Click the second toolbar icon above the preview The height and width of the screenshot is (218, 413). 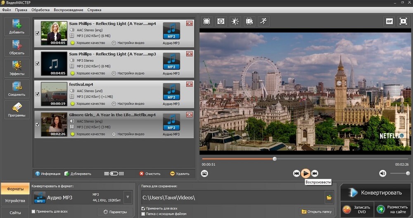221,21
